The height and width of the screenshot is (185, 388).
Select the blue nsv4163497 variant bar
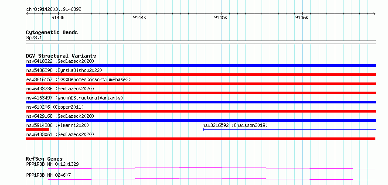pyautogui.click(x=201, y=102)
